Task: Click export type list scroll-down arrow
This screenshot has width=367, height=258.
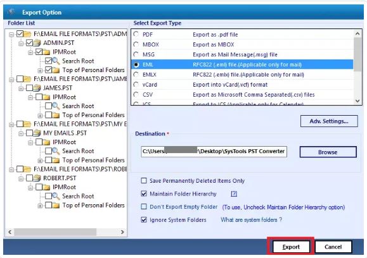Action: [357, 101]
